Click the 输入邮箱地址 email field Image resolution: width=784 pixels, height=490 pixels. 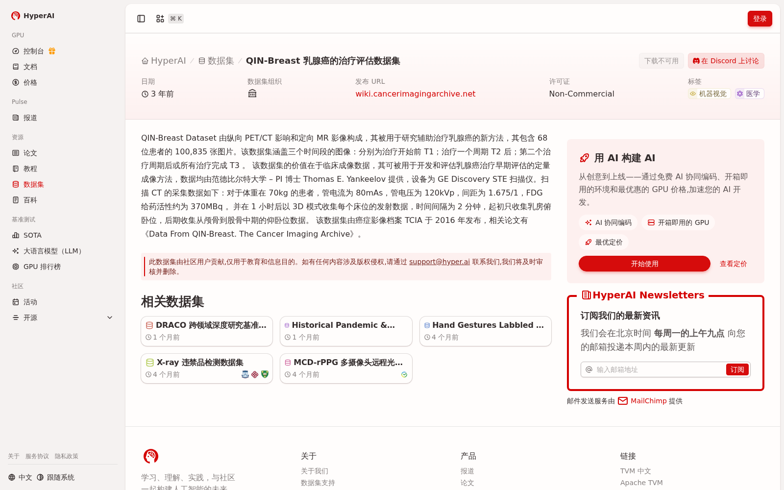point(659,369)
